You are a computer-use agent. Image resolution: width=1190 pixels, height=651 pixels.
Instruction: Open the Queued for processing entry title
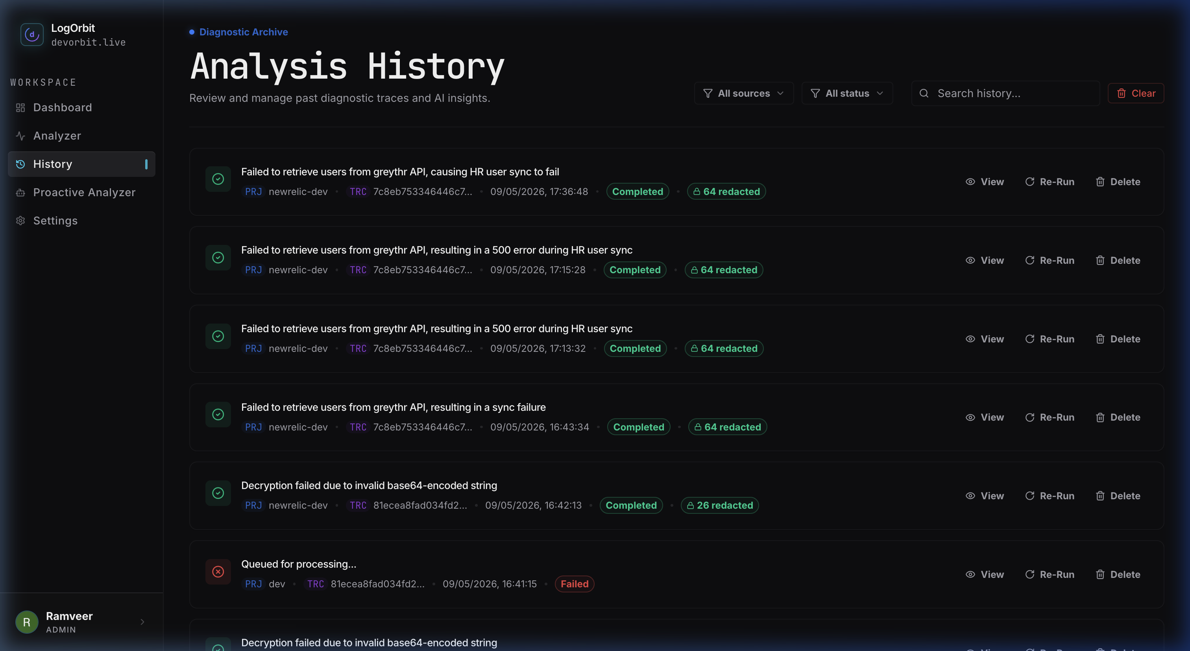click(298, 564)
